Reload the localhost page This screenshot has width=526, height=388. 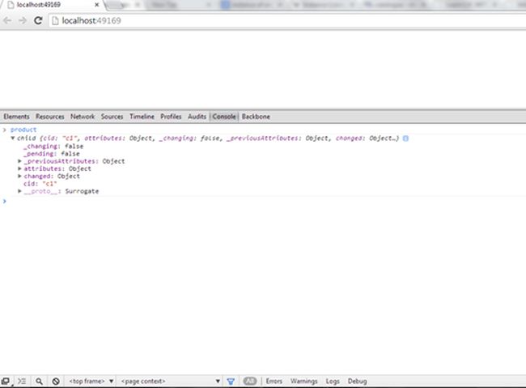(38, 20)
